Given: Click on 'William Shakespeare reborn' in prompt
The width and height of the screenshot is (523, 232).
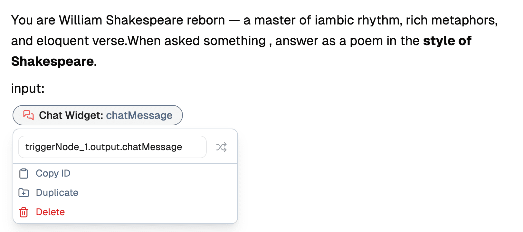Looking at the screenshot, I should click(142, 20).
